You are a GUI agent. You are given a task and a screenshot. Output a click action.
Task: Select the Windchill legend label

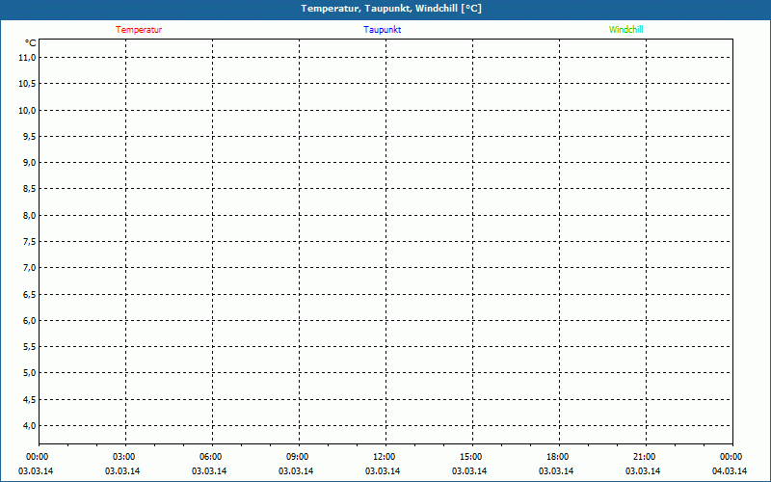tap(625, 30)
